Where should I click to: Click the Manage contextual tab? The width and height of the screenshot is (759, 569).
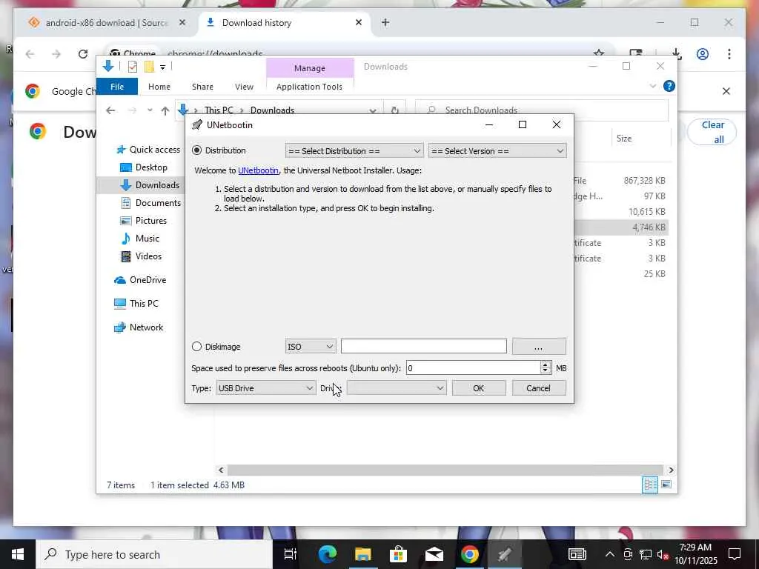click(x=310, y=68)
